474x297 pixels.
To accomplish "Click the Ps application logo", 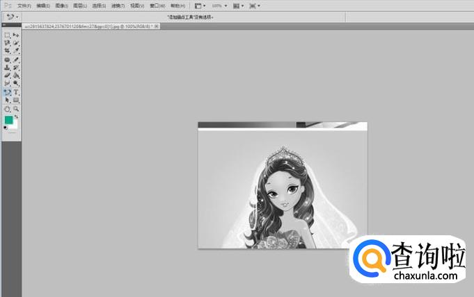I will pos(8,6).
